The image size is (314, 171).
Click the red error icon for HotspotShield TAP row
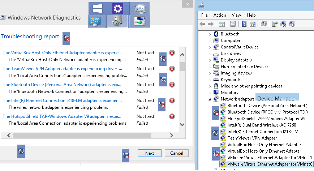[172, 116]
